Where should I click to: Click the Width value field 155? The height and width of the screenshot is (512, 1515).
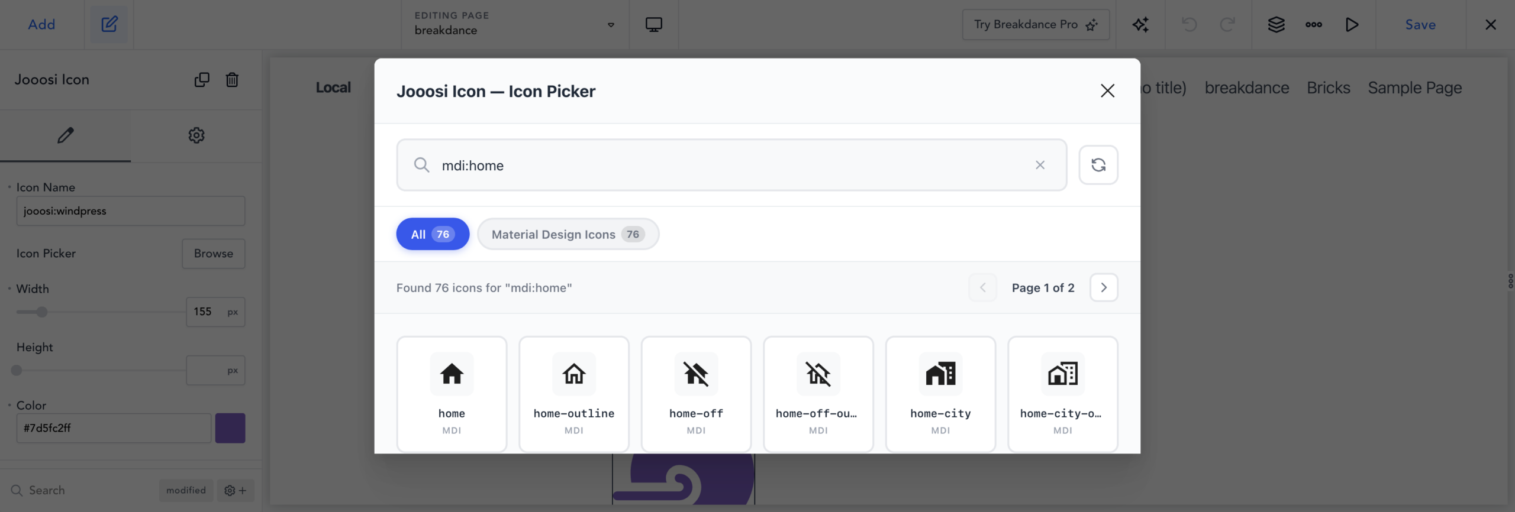pyautogui.click(x=204, y=312)
